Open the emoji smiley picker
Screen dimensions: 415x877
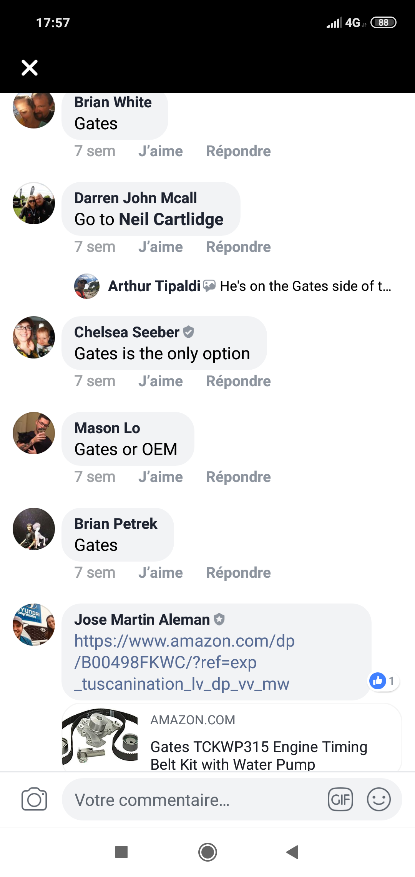click(378, 799)
